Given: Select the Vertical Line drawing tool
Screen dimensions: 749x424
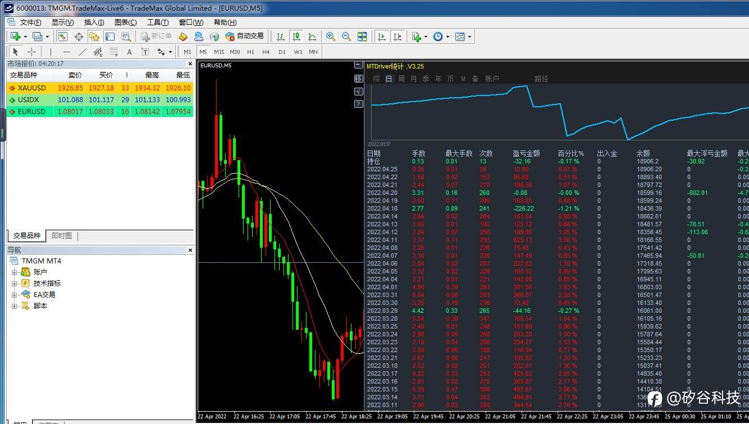Looking at the screenshot, I should point(51,52).
